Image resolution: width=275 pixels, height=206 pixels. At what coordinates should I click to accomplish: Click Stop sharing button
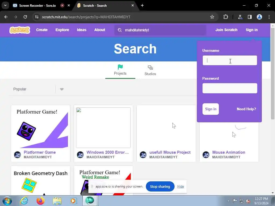[x=160, y=187]
